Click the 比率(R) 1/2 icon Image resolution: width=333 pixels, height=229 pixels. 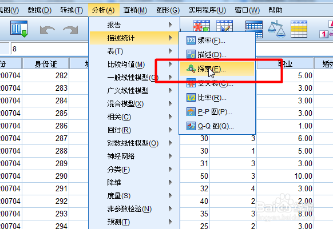[x=191, y=98]
